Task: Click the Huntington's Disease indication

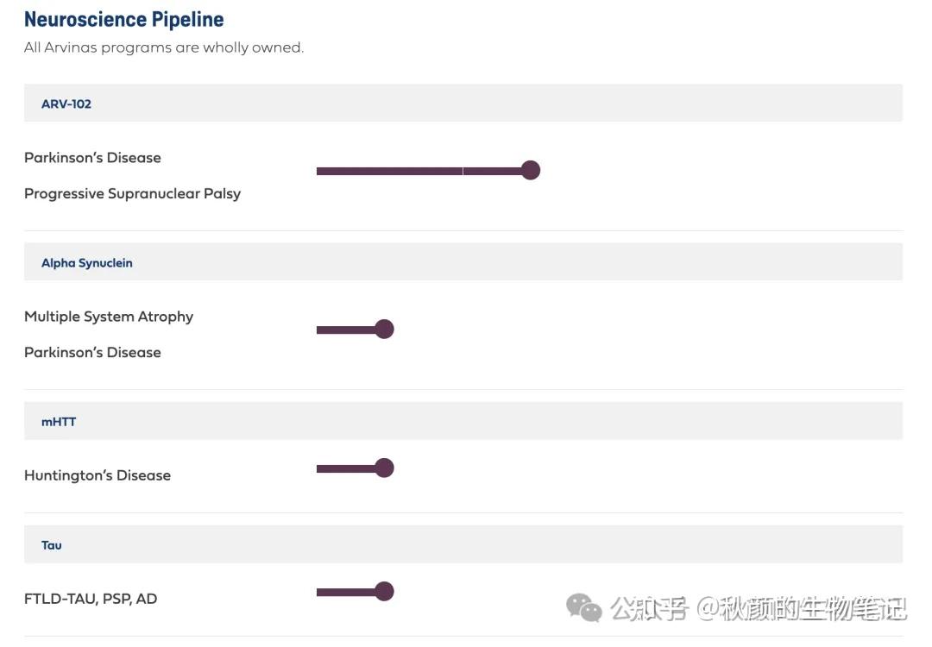Action: [98, 475]
